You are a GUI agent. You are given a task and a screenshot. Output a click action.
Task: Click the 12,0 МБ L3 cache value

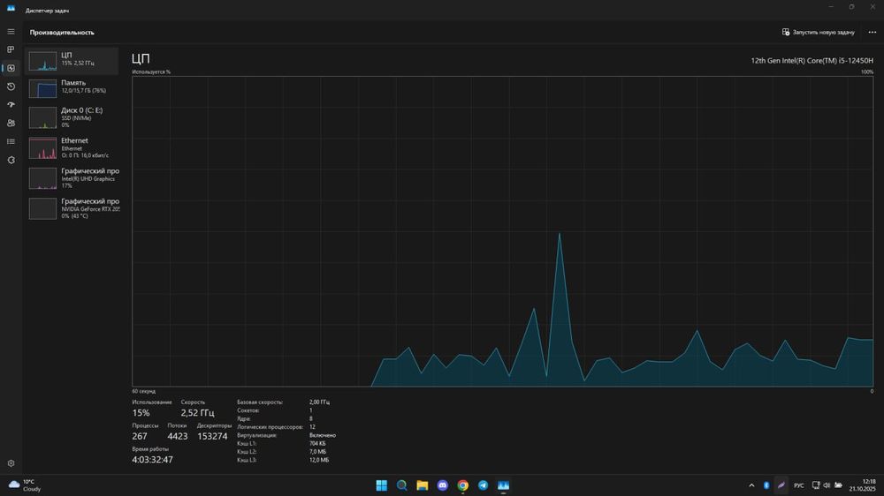pos(319,460)
